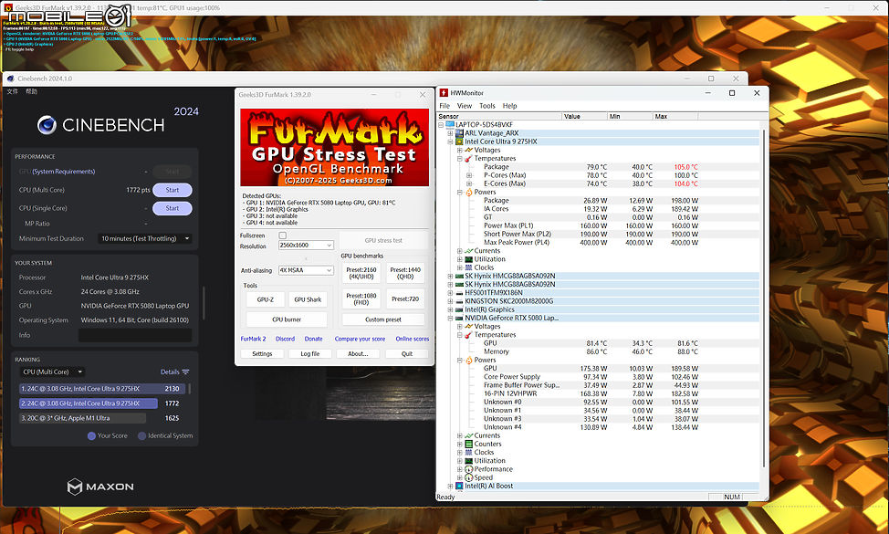
Task: Click the Clocks icon under Intel Core Ultra 9
Action: pyautogui.click(x=468, y=267)
